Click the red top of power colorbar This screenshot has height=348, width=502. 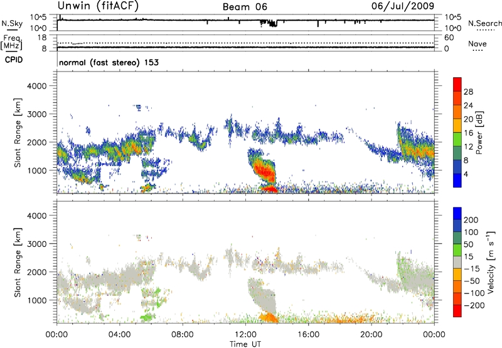[x=457, y=84]
